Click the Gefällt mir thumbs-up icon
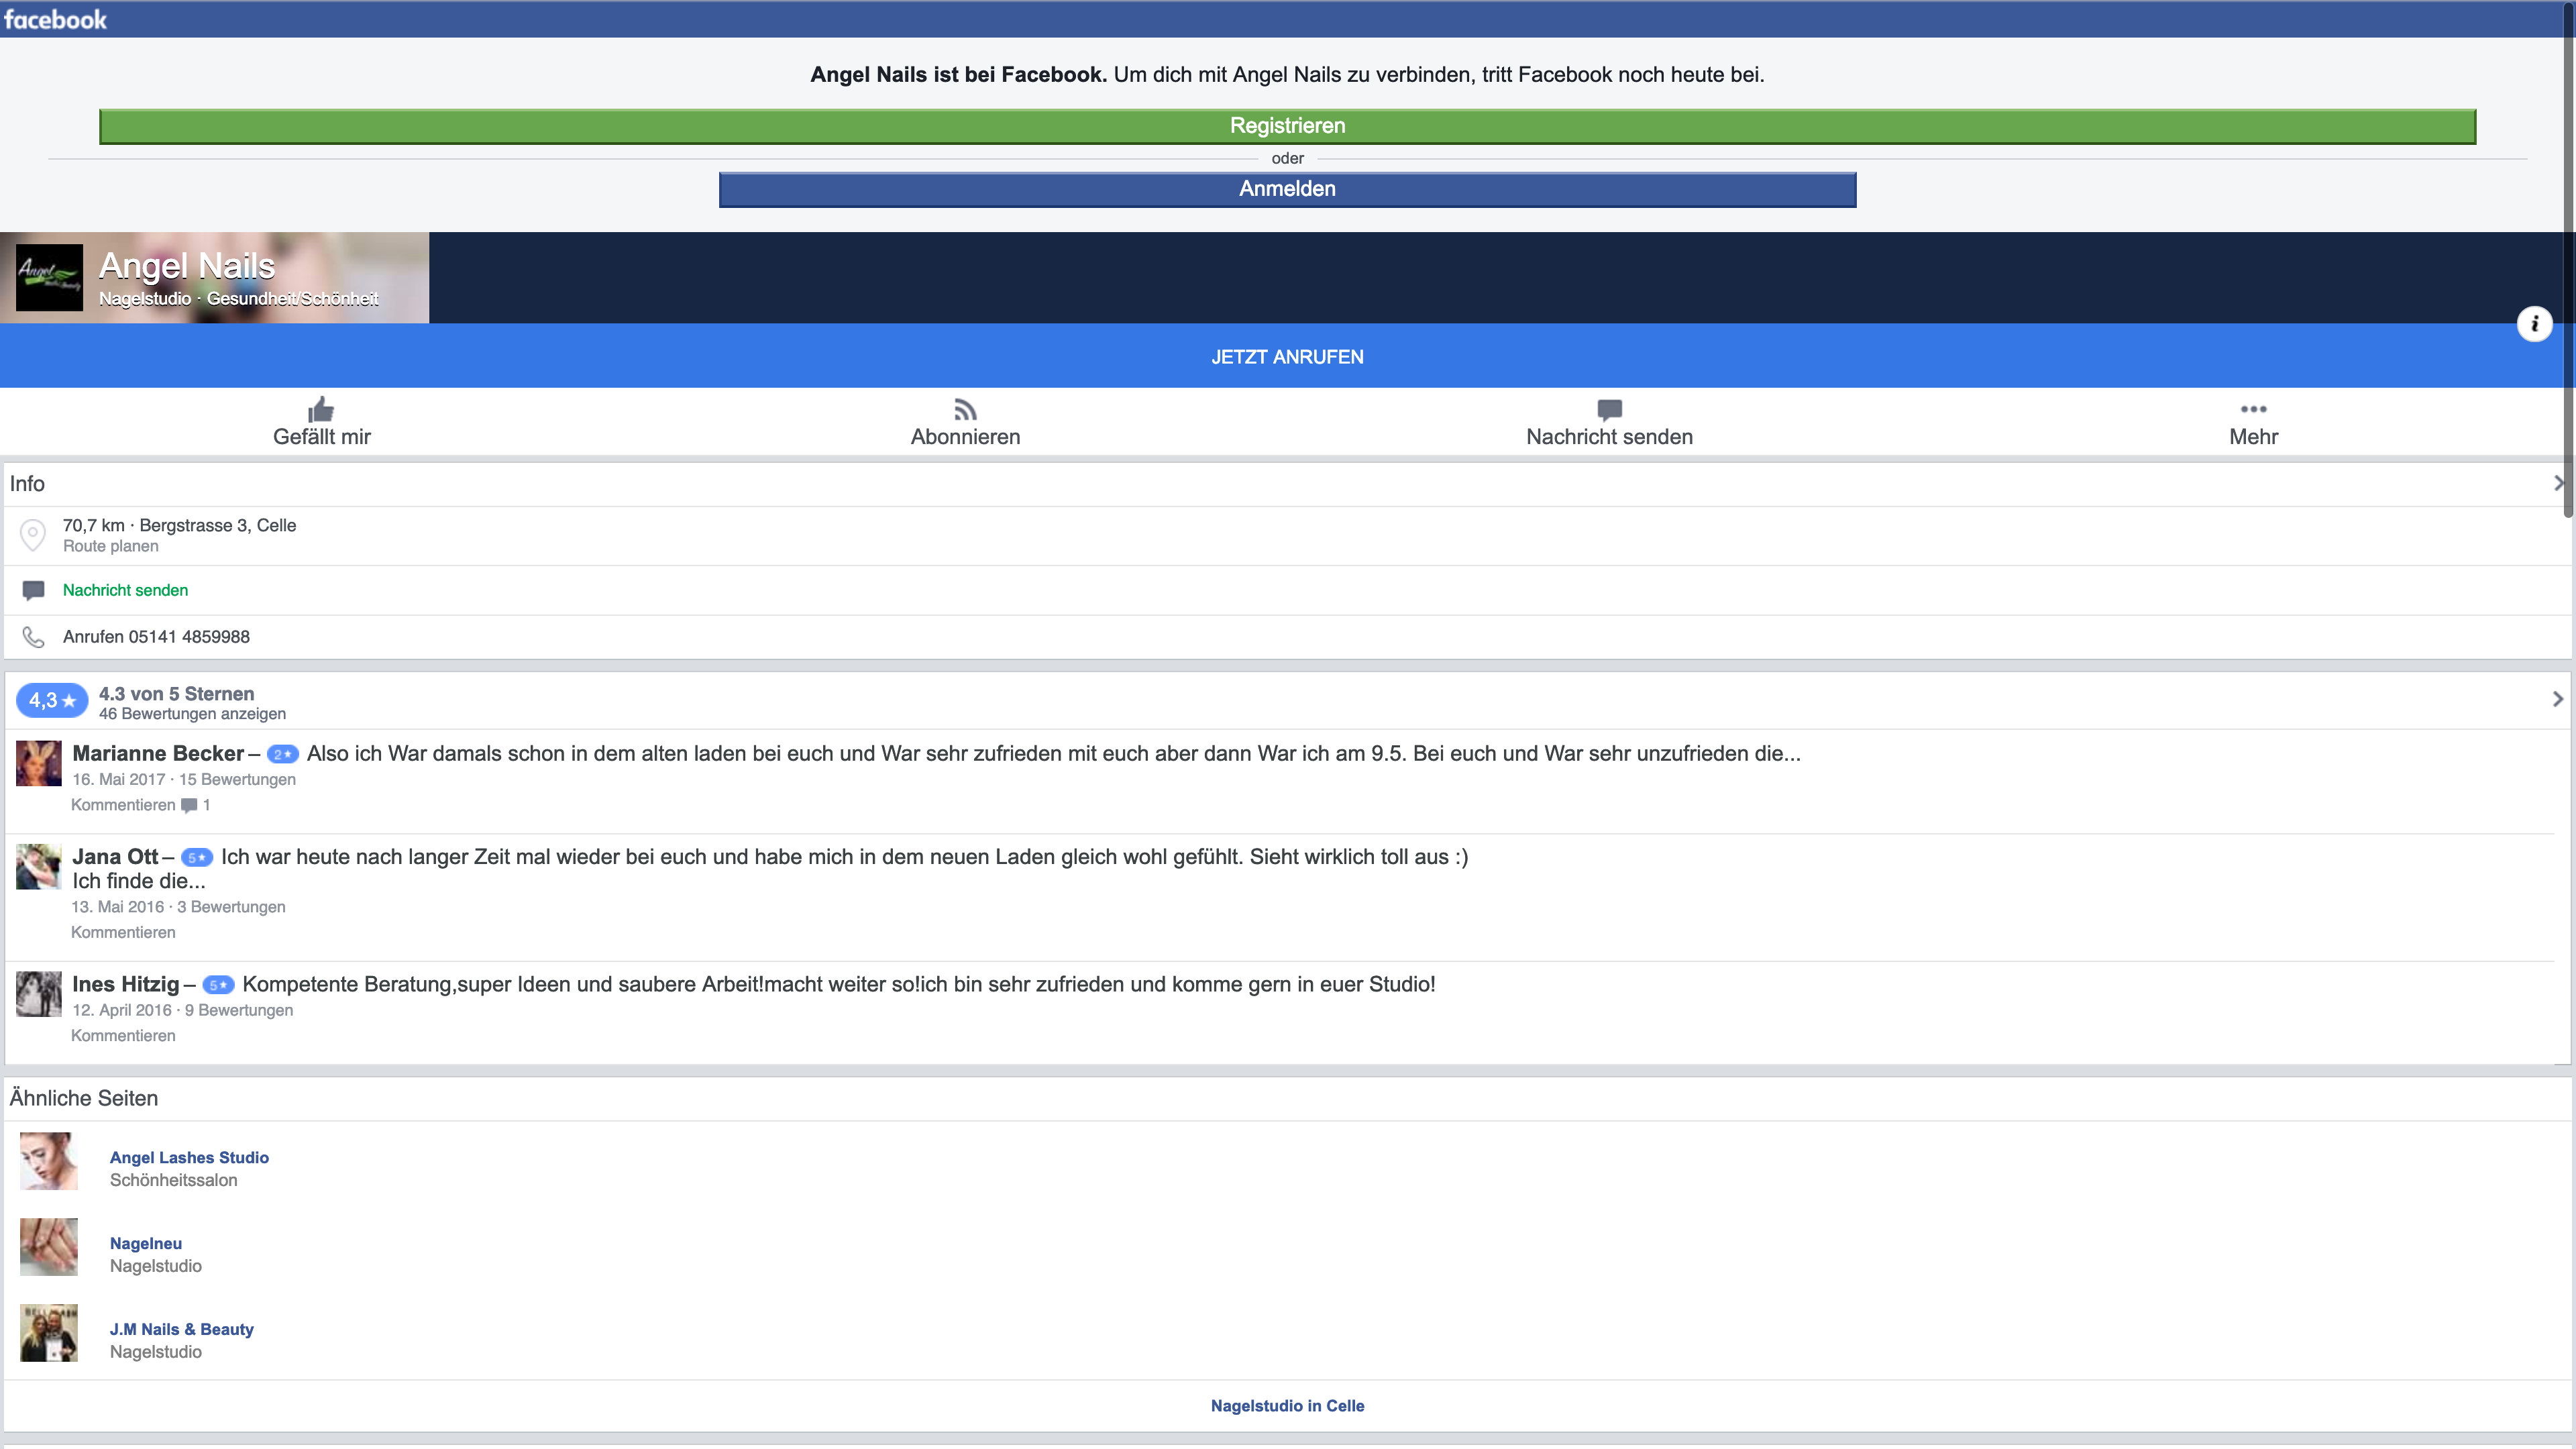Screen dimensions: 2576x1449 pos(321,409)
